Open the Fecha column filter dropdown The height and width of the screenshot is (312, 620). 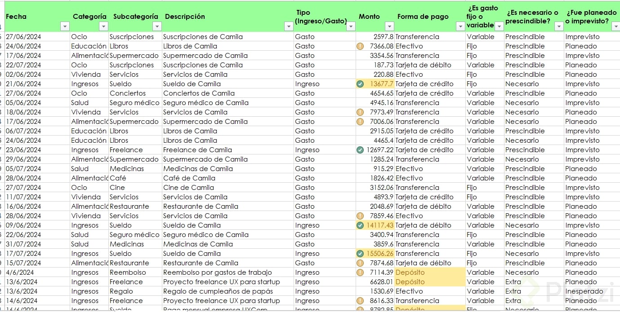[65, 26]
